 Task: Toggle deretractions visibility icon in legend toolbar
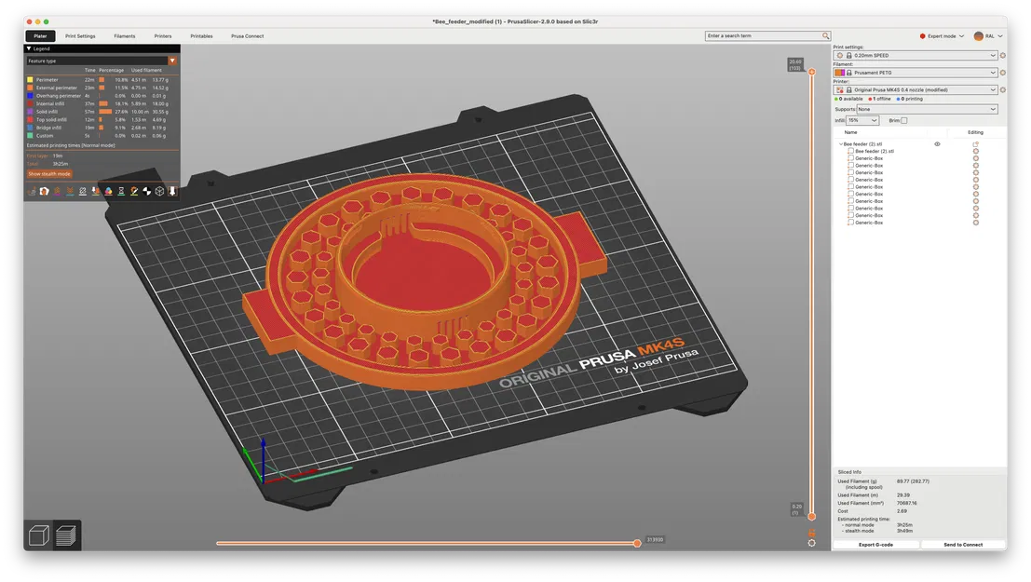tap(70, 192)
